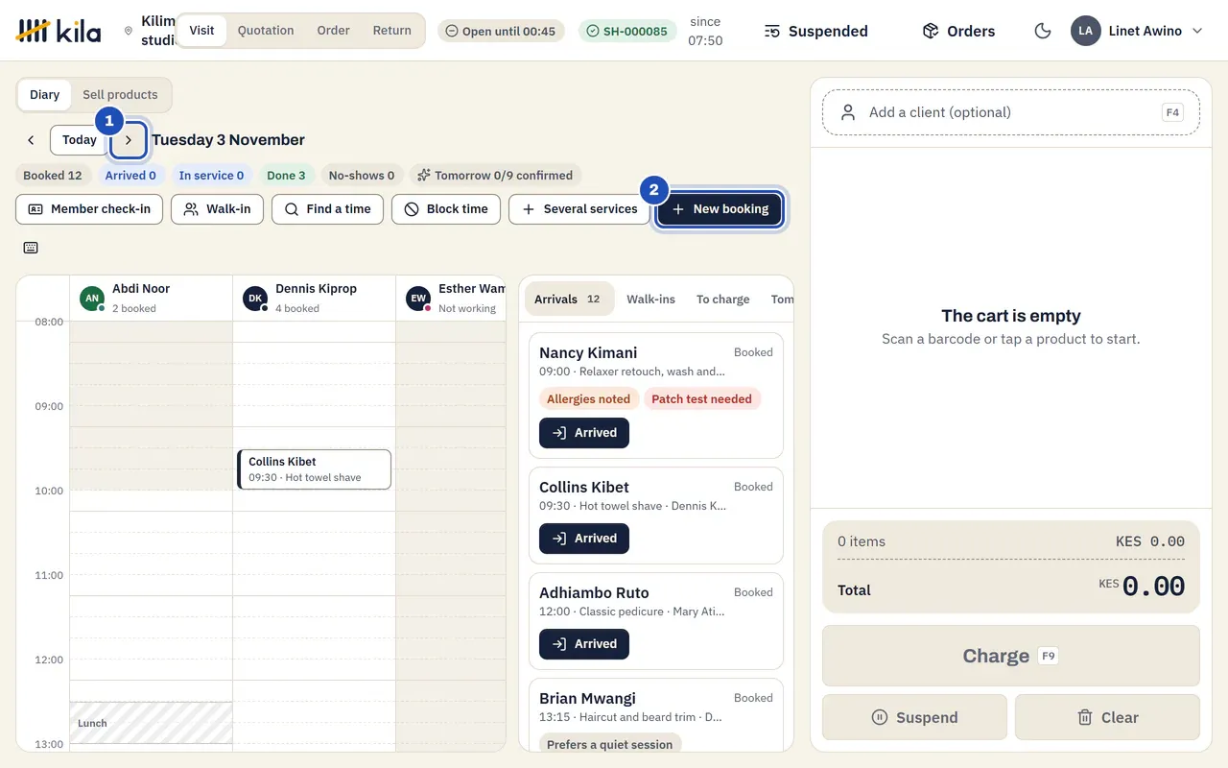The width and height of the screenshot is (1228, 768).
Task: Click the keyboard shortcuts icon
Action: coord(31,248)
